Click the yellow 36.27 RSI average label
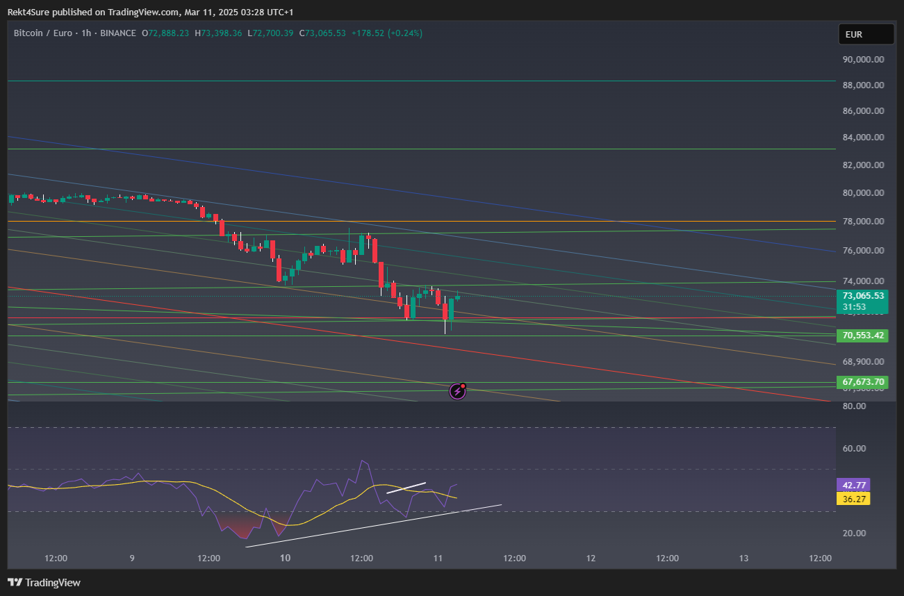The width and height of the screenshot is (904, 596). click(854, 498)
